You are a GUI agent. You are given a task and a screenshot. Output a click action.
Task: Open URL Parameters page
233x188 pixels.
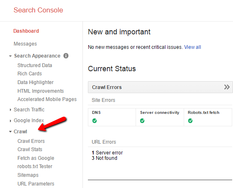point(36,184)
